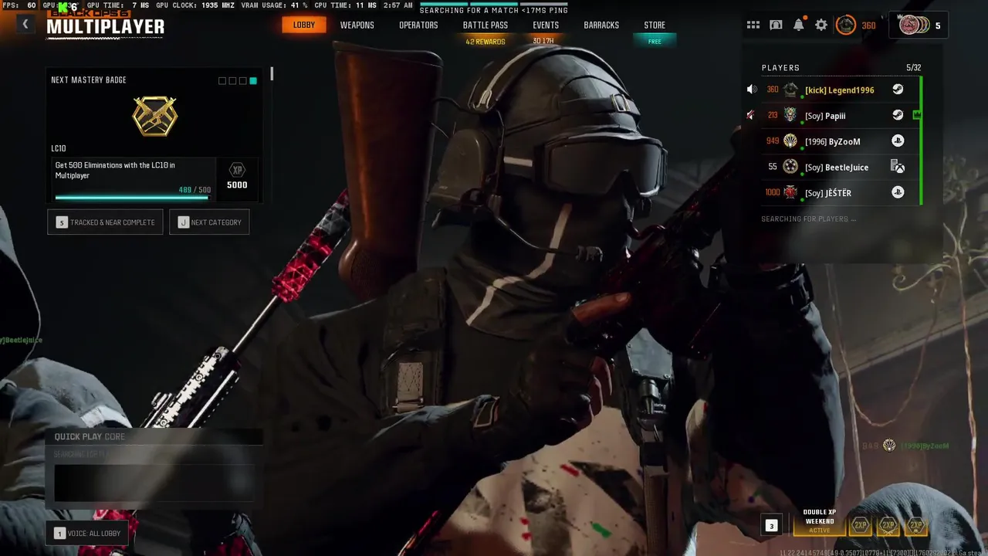Screen dimensions: 988x556
Task: Go back using the top-left arrow
Action: click(25, 25)
